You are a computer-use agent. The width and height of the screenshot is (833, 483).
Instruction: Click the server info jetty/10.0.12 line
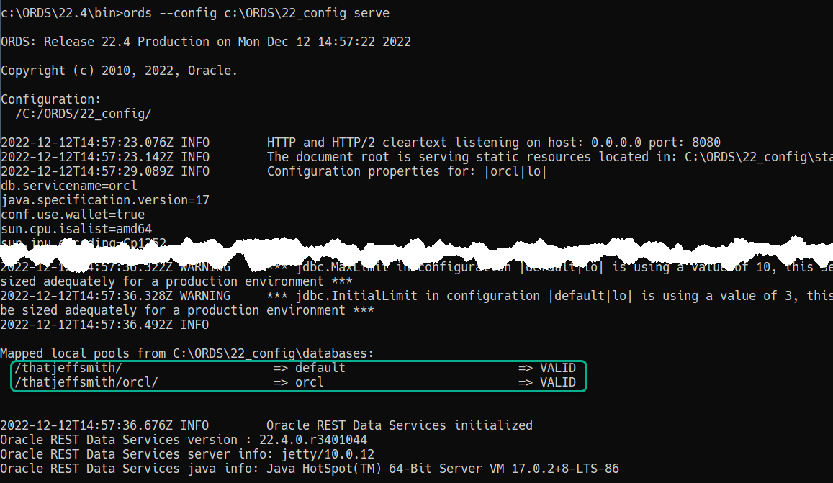pos(187,453)
